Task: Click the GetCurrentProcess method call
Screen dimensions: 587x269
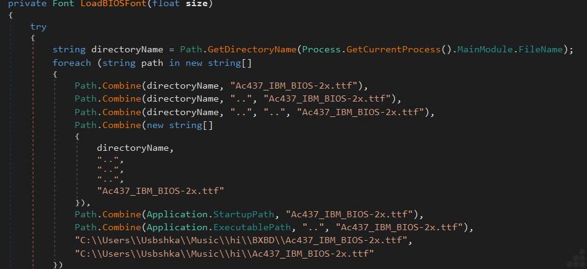Action: click(x=393, y=49)
